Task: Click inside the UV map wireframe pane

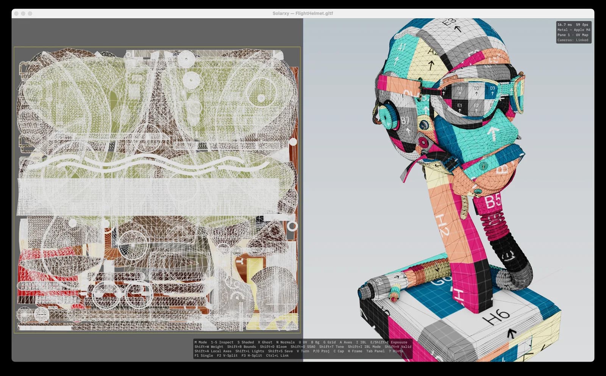Action: point(157,190)
